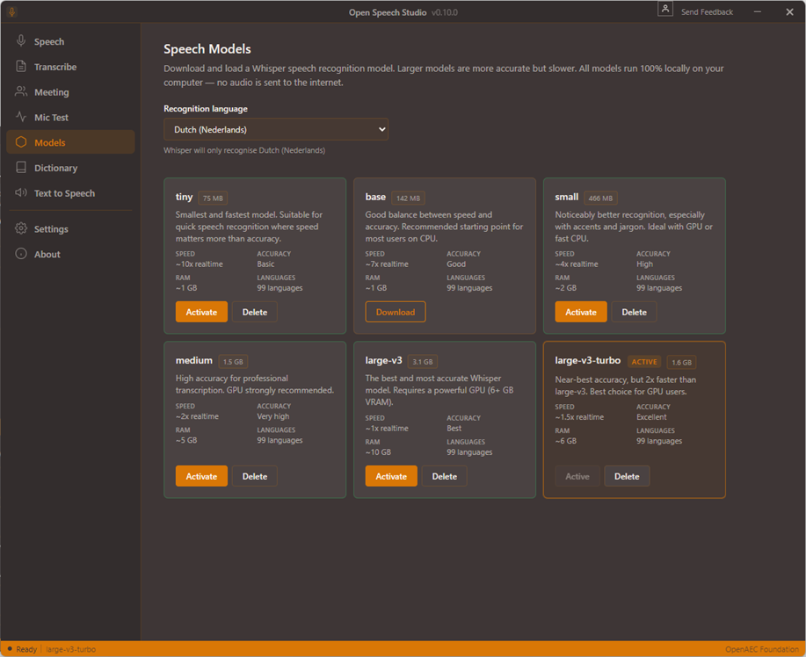Click the Mic Test waveform icon
Screen dimensions: 806x657
click(x=20, y=117)
